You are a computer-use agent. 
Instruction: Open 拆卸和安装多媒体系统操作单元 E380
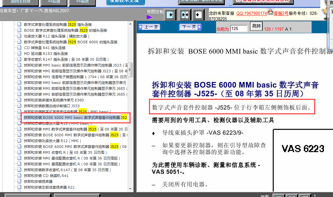pyautogui.click(x=54, y=100)
